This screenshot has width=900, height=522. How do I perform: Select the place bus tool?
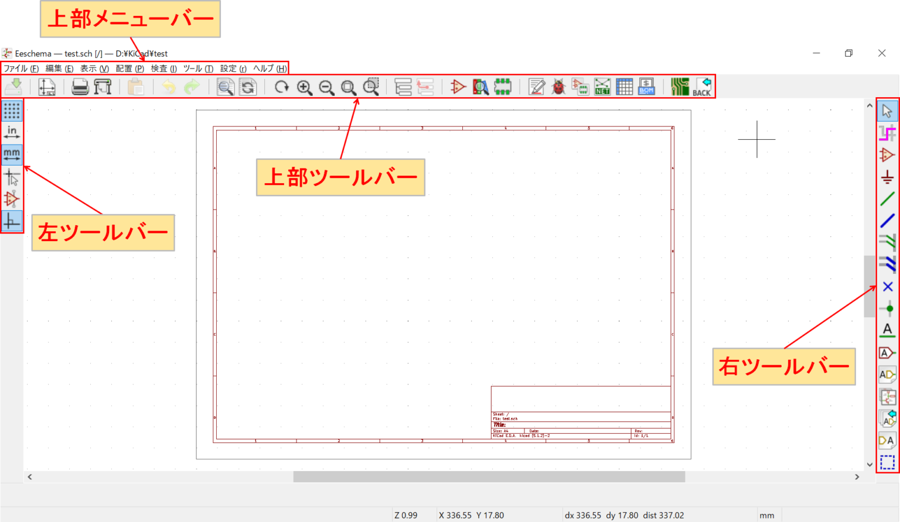(x=887, y=221)
